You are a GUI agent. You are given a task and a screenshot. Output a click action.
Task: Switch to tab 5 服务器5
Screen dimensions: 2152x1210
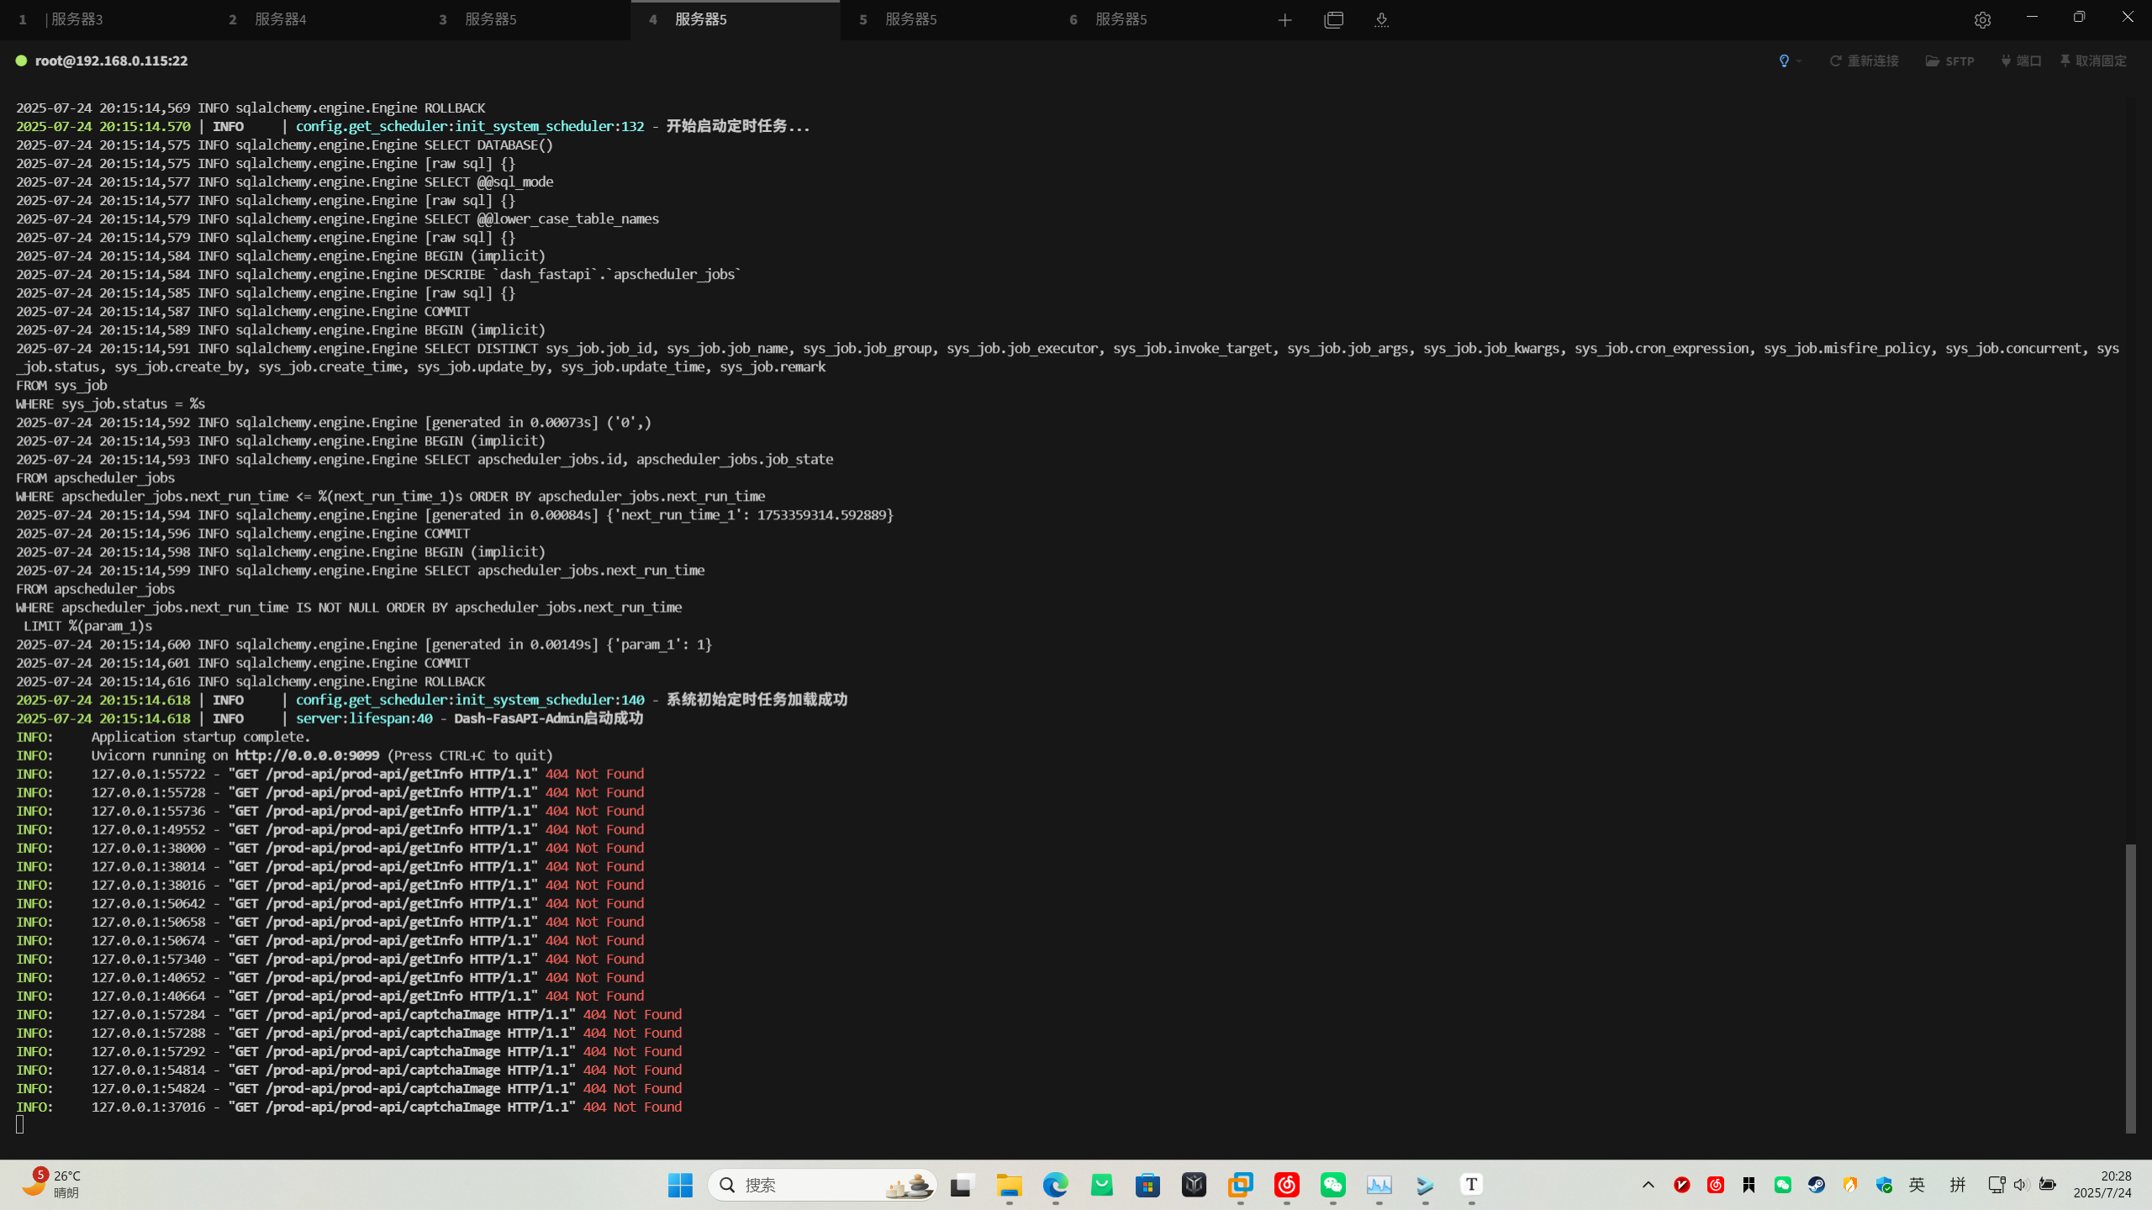946,19
